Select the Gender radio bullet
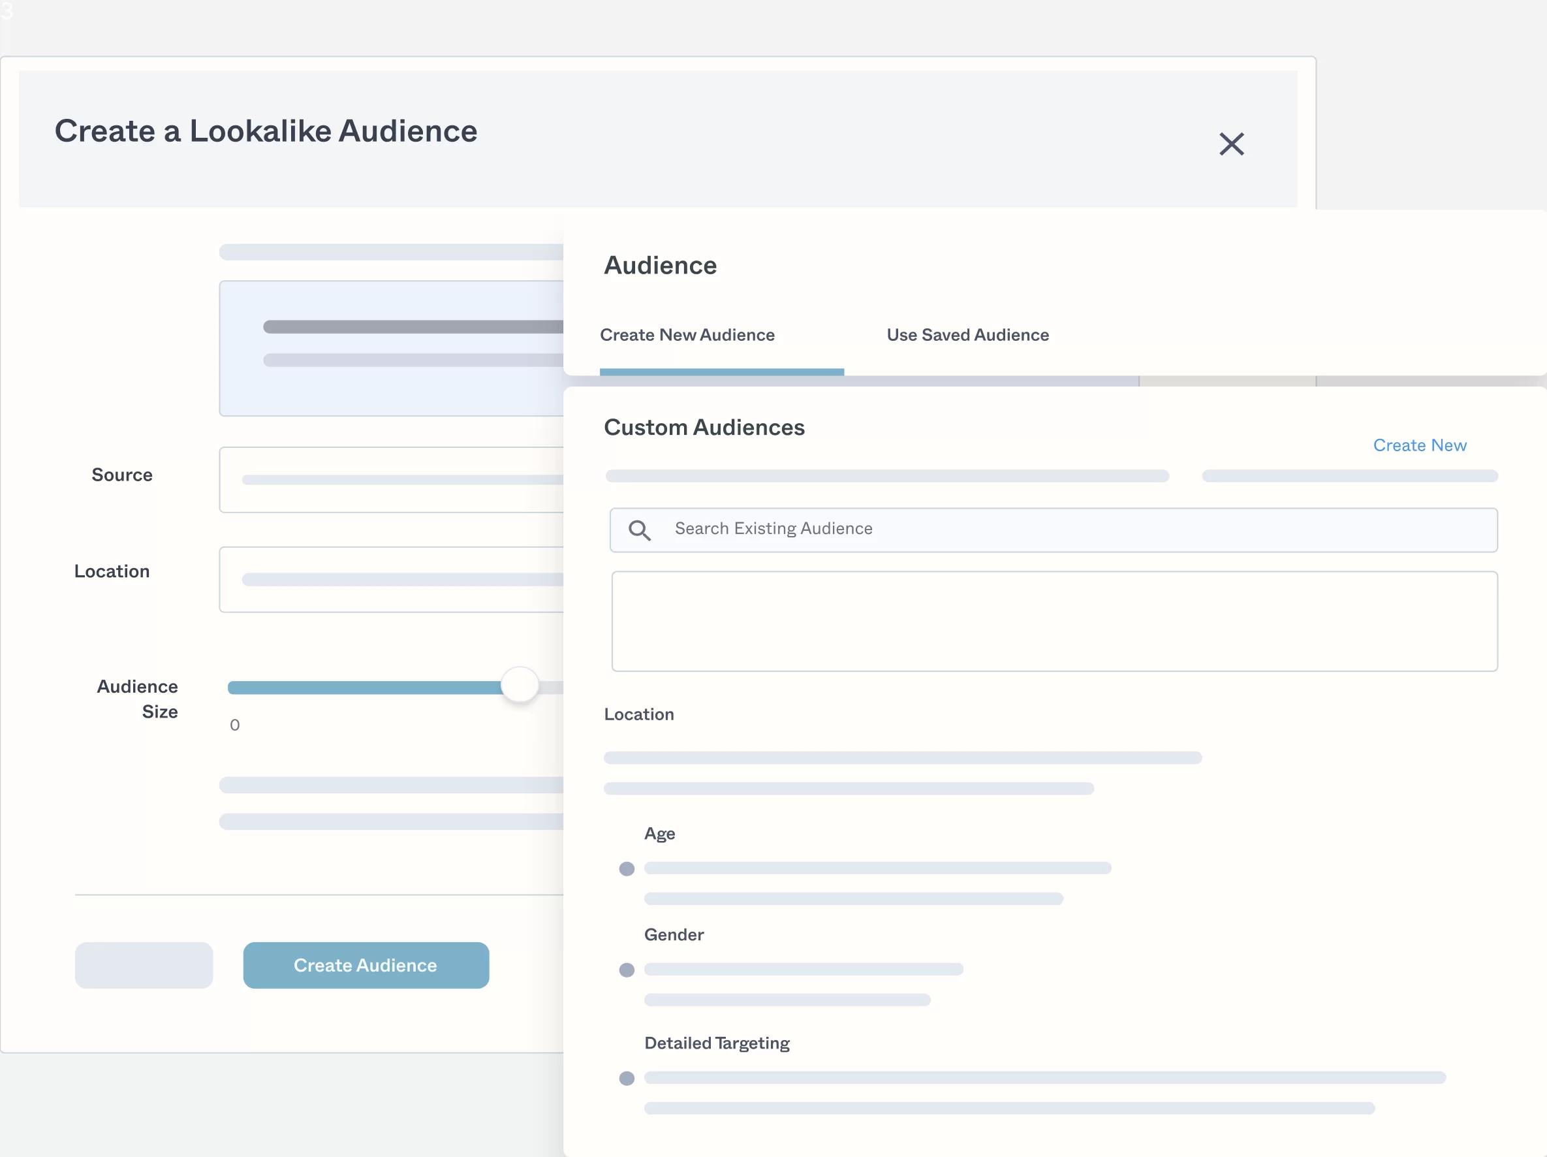This screenshot has height=1157, width=1547. [x=627, y=970]
